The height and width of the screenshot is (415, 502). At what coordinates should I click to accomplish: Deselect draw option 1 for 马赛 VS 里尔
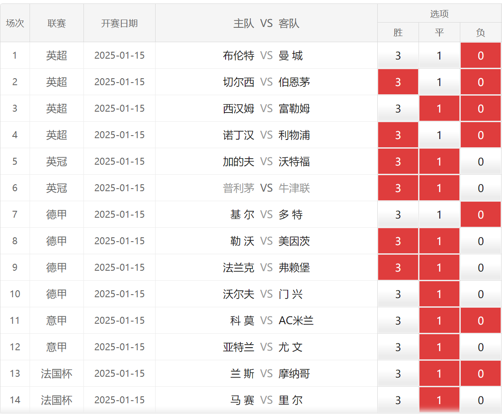(439, 400)
